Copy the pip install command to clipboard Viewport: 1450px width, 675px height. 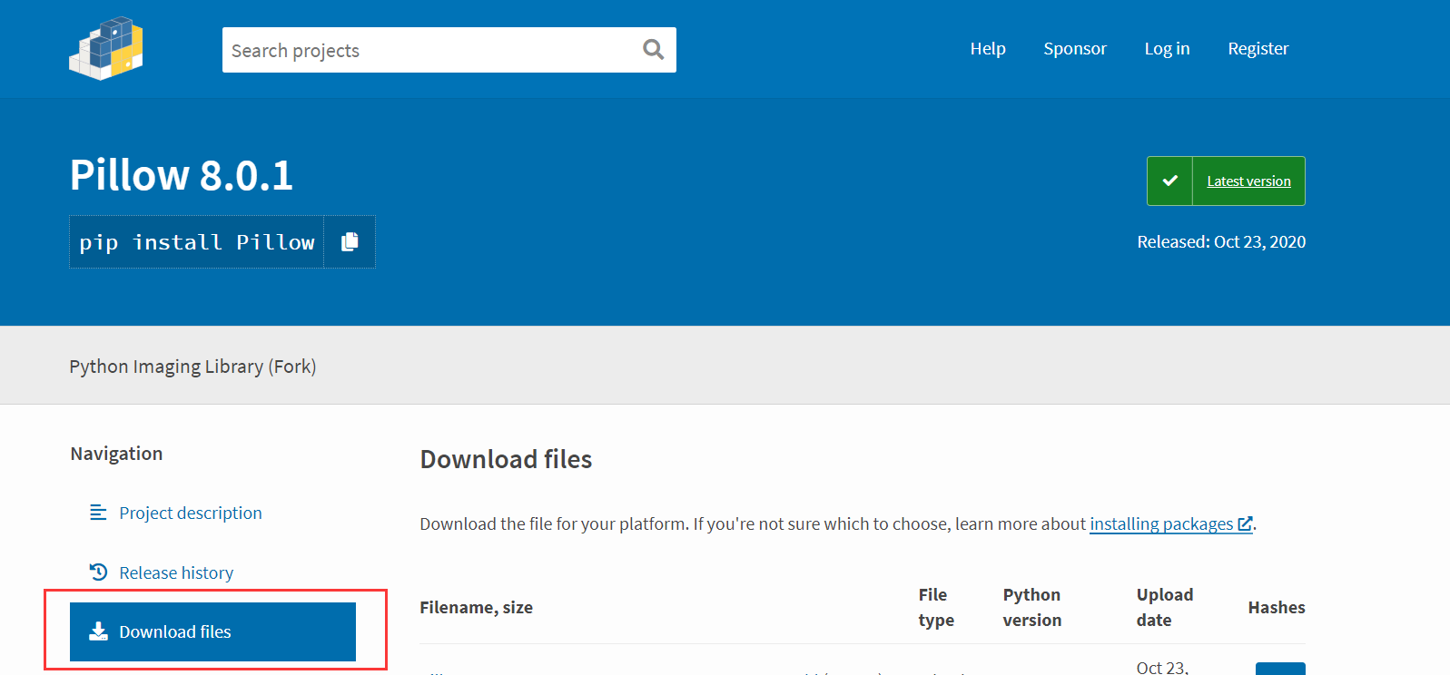(x=350, y=241)
